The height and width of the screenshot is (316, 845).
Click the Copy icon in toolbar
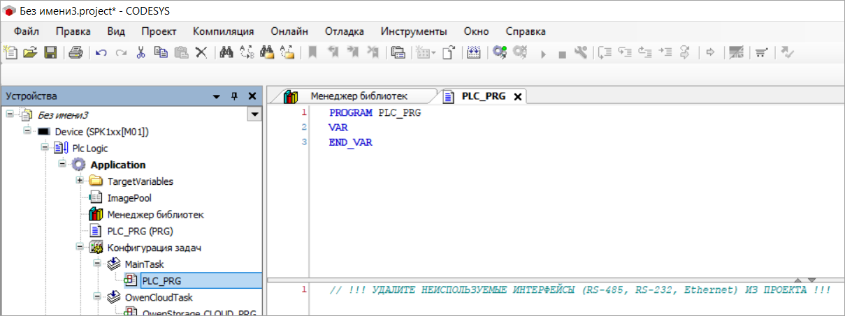(x=161, y=52)
